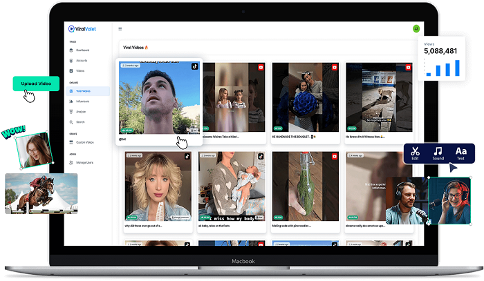Click view count badge on the bouquet video
Screen dimensions: 484x281
coord(278,128)
